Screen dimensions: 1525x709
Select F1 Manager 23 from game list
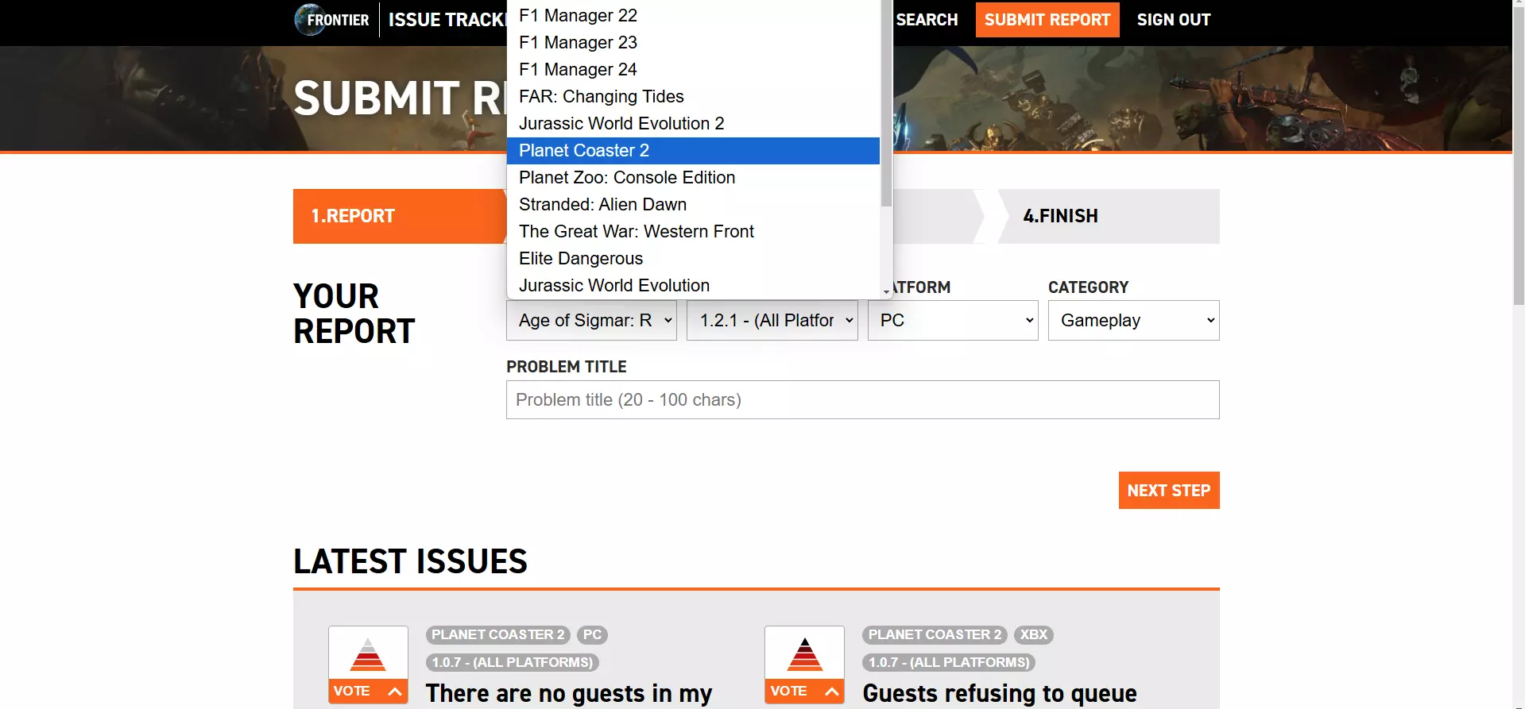693,43
